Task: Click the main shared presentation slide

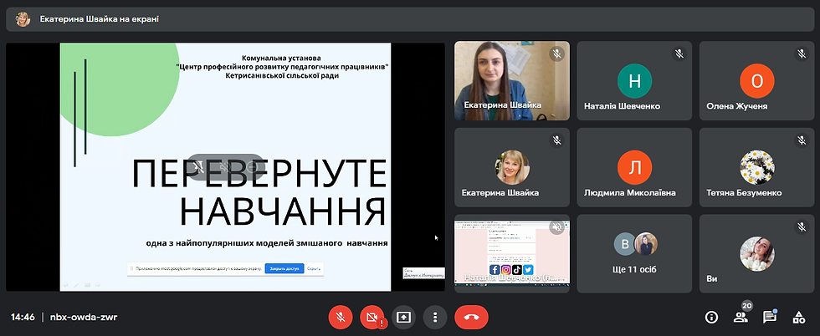Action: (225, 166)
